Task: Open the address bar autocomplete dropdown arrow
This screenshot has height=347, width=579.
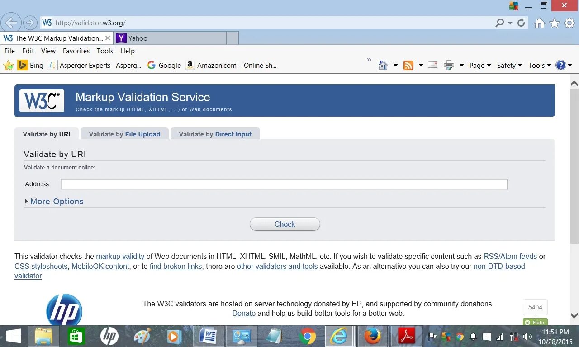Action: coord(510,23)
